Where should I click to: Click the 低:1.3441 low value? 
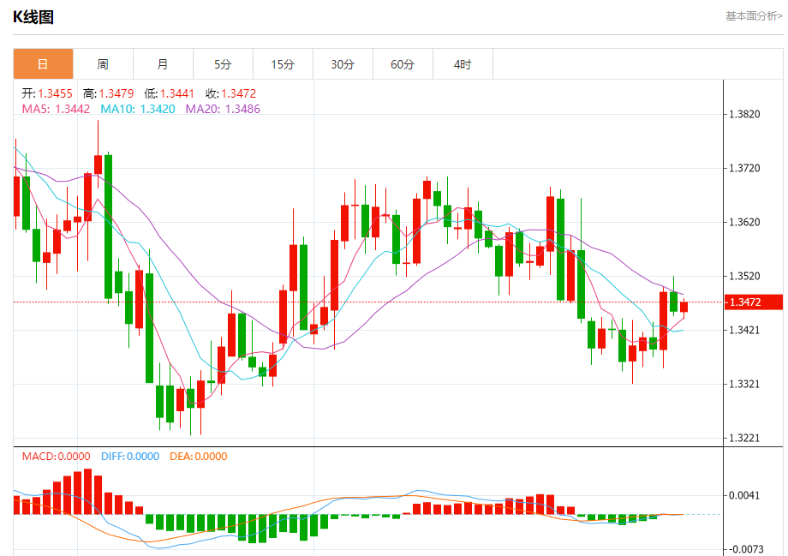(170, 93)
